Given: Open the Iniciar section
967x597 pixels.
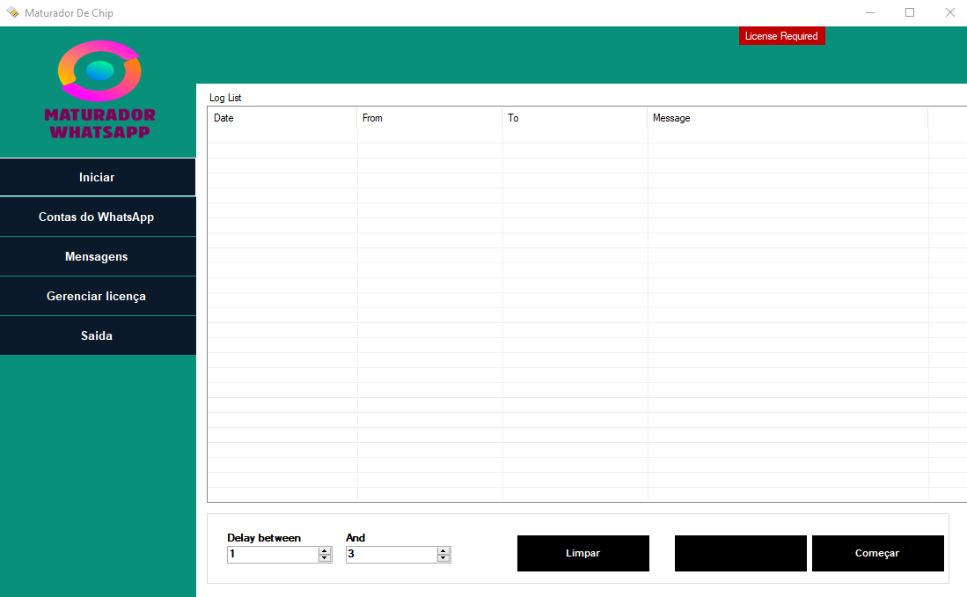Looking at the screenshot, I should coord(98,177).
